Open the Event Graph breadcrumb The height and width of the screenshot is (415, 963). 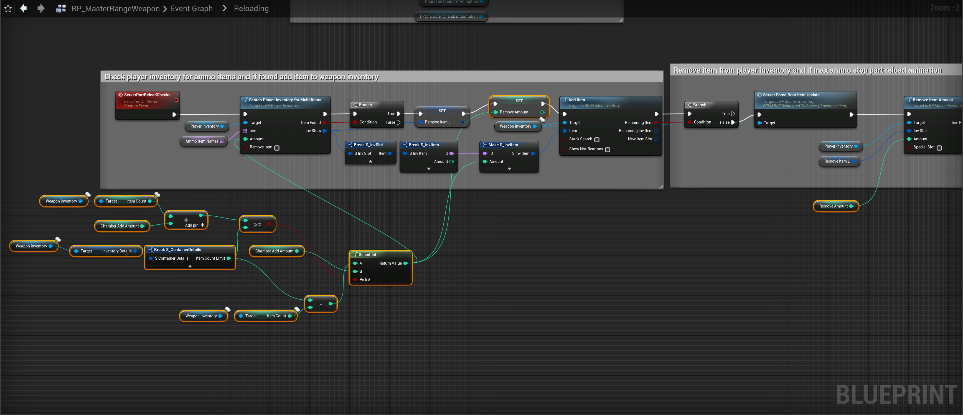coord(191,8)
